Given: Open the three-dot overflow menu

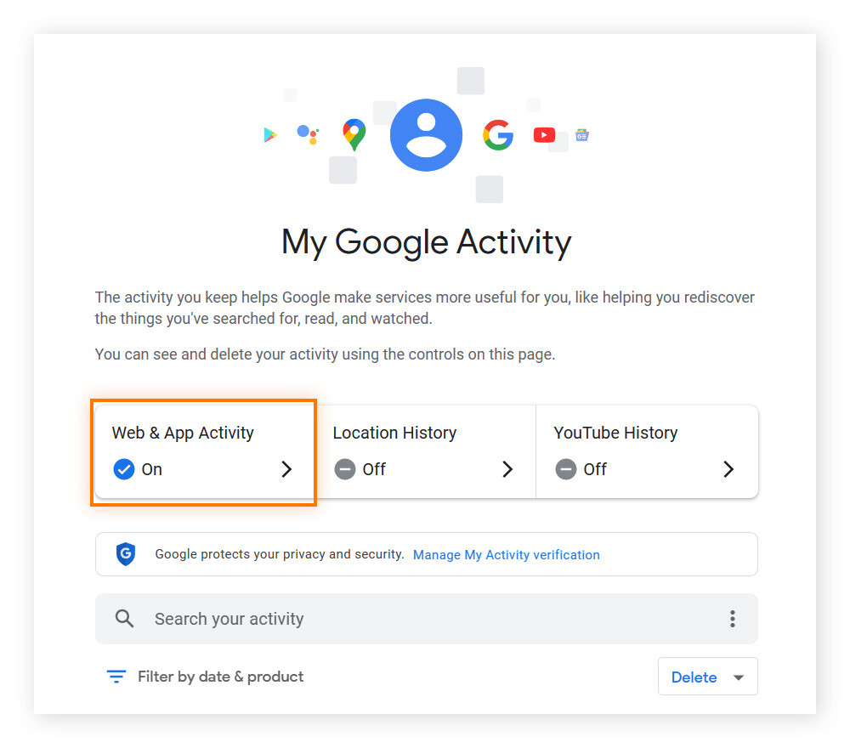Looking at the screenshot, I should pyautogui.click(x=732, y=618).
